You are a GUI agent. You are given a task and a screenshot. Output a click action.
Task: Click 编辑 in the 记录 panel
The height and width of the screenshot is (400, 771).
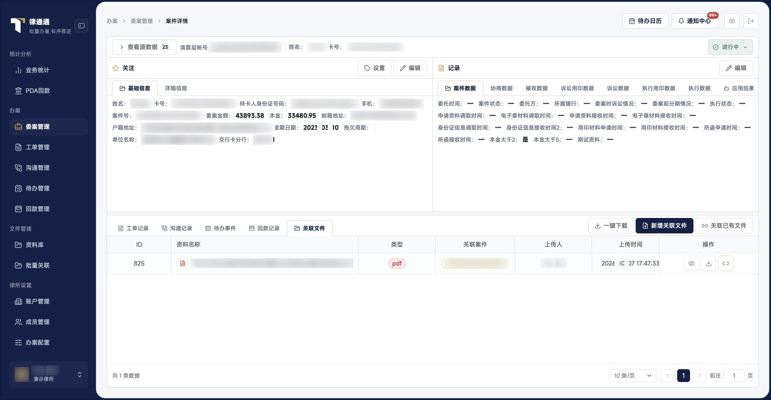(736, 68)
